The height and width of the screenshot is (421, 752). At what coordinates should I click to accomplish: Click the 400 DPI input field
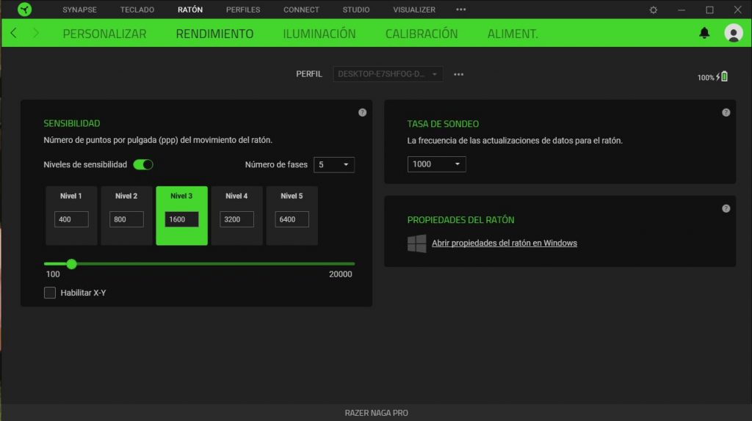pos(71,219)
